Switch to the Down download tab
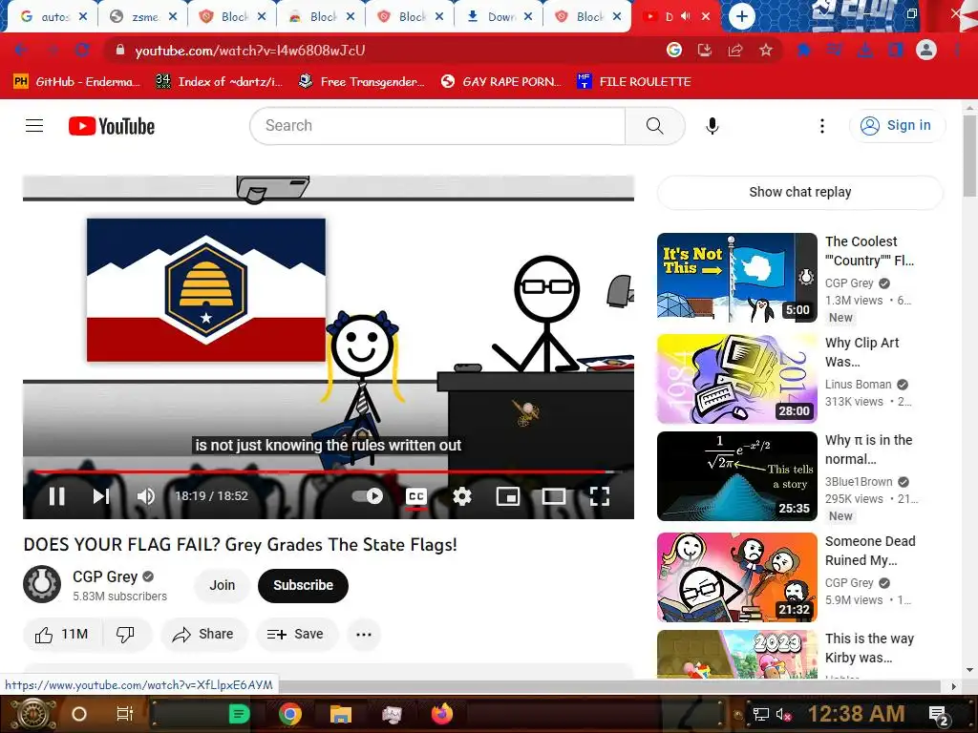 pos(499,17)
